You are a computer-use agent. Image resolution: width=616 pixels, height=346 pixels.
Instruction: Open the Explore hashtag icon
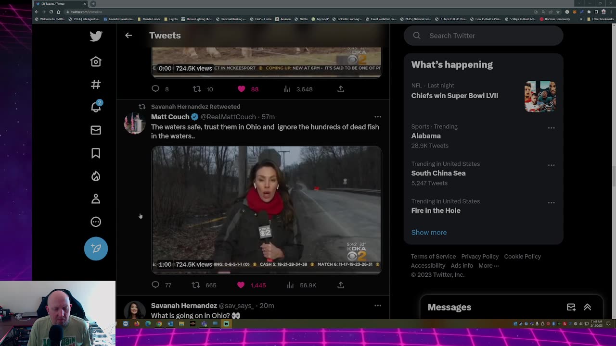[x=96, y=85]
